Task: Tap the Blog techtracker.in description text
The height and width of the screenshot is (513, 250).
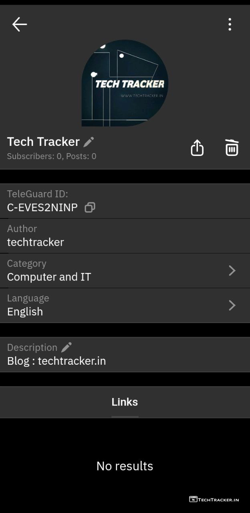Action: [56, 361]
